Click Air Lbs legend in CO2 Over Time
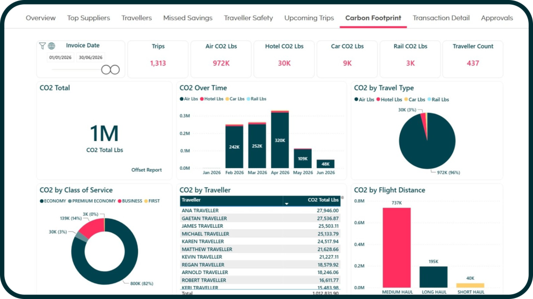This screenshot has height=299, width=533. (189, 99)
